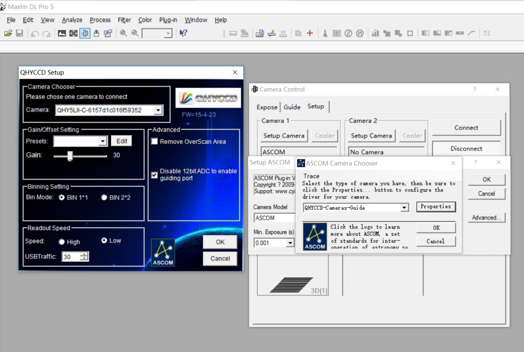Viewport: 524px width, 352px height.
Task: Click the empty square outline toolbar icon
Action: coord(410,33)
